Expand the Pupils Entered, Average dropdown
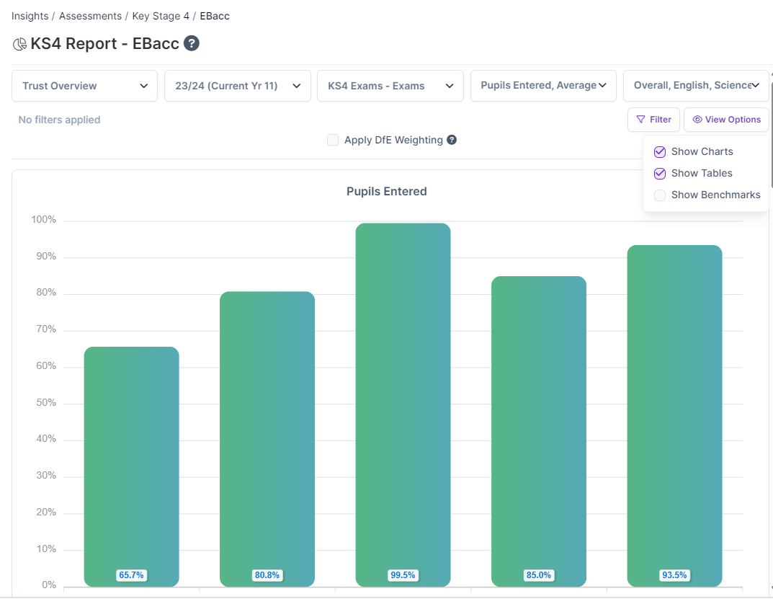The width and height of the screenshot is (773, 599). click(543, 86)
